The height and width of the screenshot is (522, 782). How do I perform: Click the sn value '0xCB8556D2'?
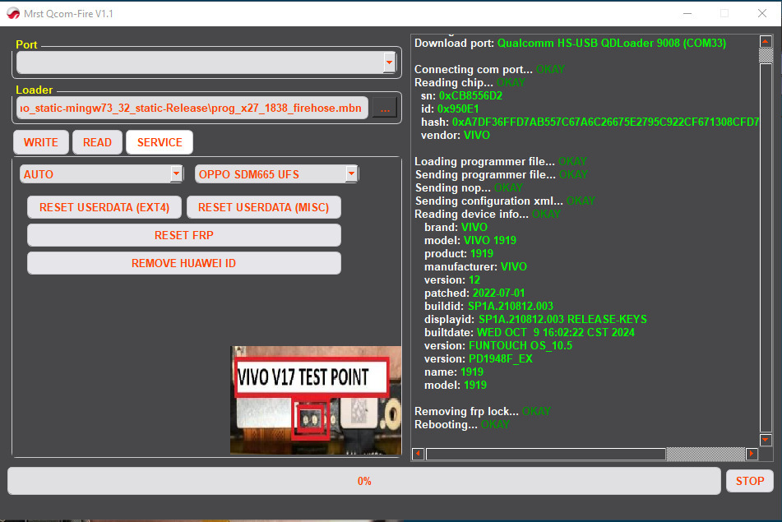click(470, 95)
